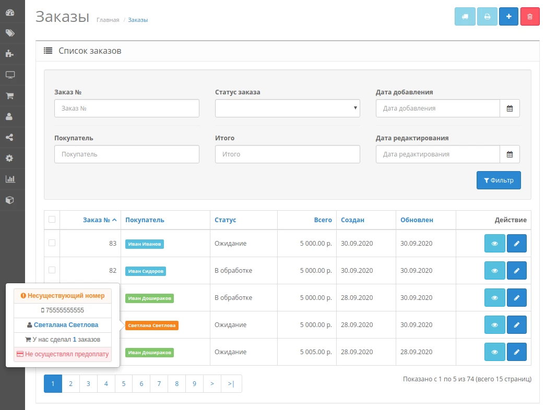Open calendar for Дата редактирования

pos(510,154)
